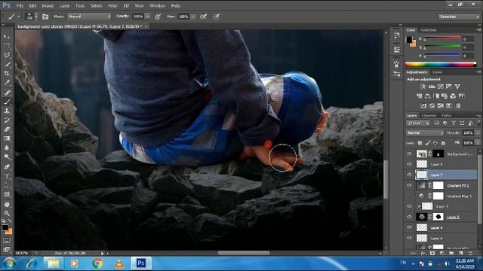Select the Lasso tool
This screenshot has height=271, width=483.
click(x=7, y=55)
